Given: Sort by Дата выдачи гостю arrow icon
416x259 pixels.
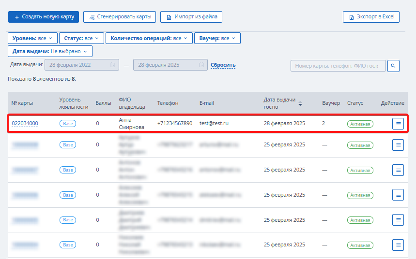Looking at the screenshot, I should 300,103.
